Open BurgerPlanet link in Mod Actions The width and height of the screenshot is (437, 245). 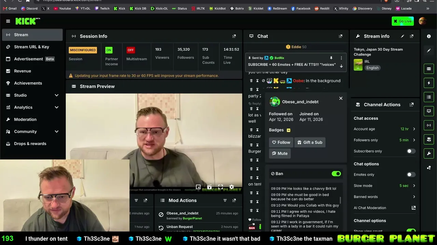[x=192, y=218]
